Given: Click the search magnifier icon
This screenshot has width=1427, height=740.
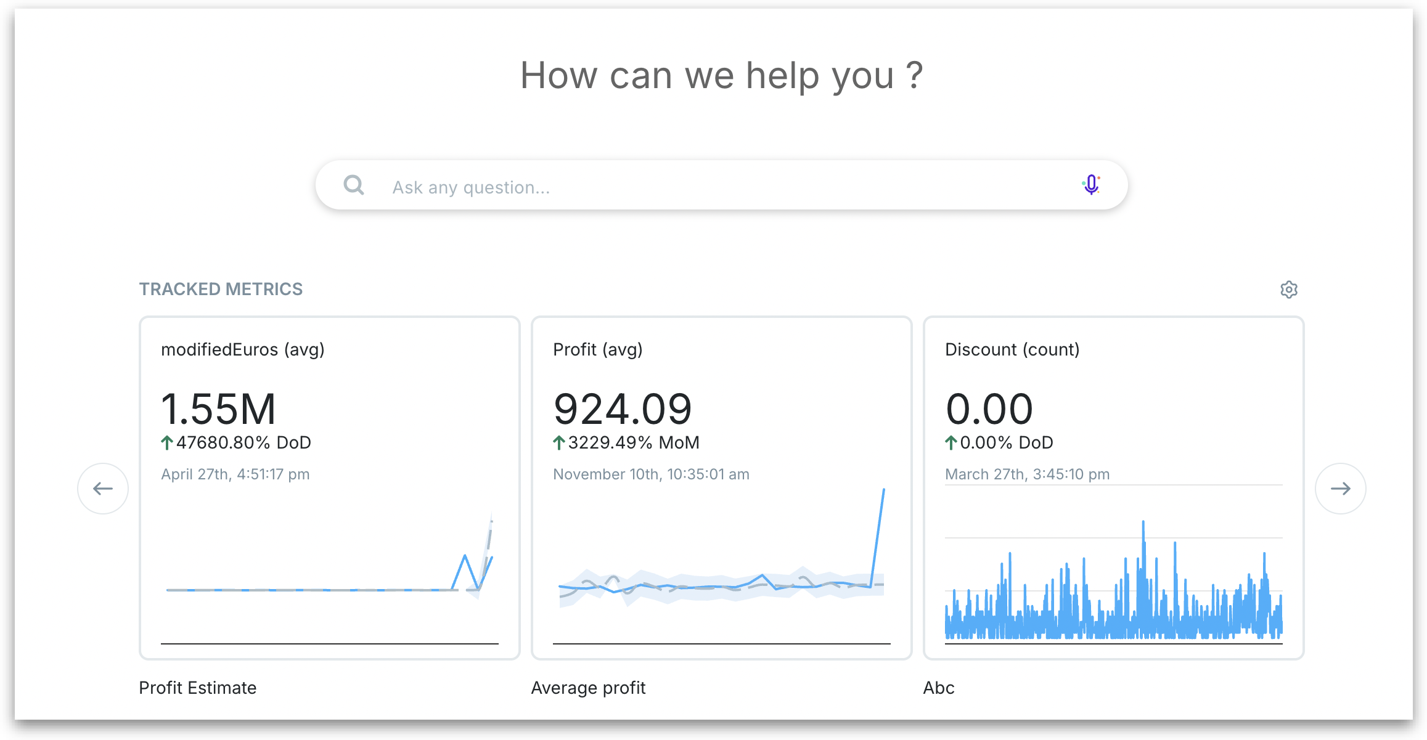Looking at the screenshot, I should click(354, 185).
